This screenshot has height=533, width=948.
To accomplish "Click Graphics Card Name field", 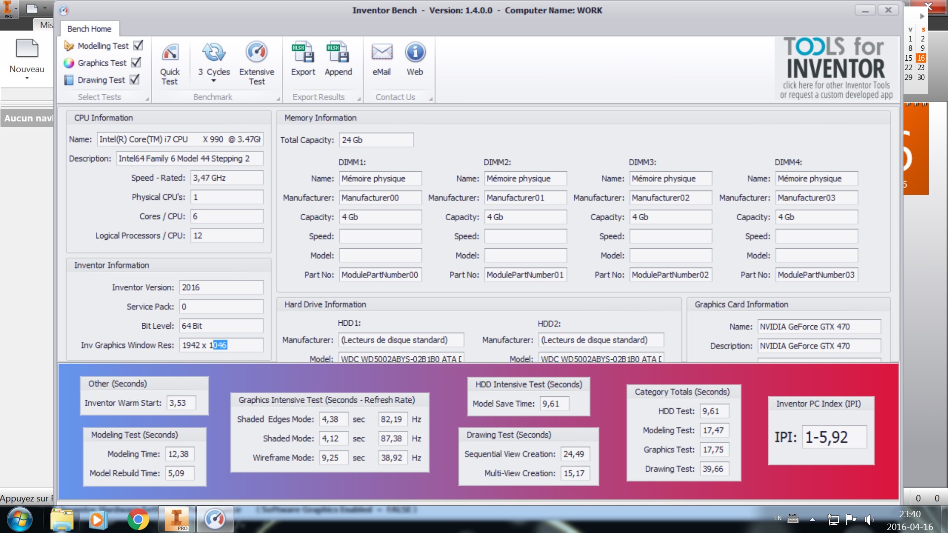I will click(819, 327).
